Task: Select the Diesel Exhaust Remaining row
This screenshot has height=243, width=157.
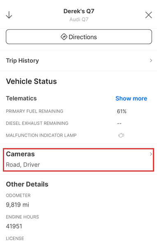Action: coord(78,123)
